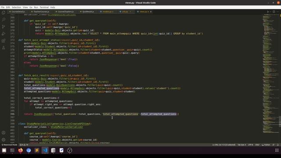The image size is (281, 158).
Task: Open the Manage gear icon
Action: [4, 140]
